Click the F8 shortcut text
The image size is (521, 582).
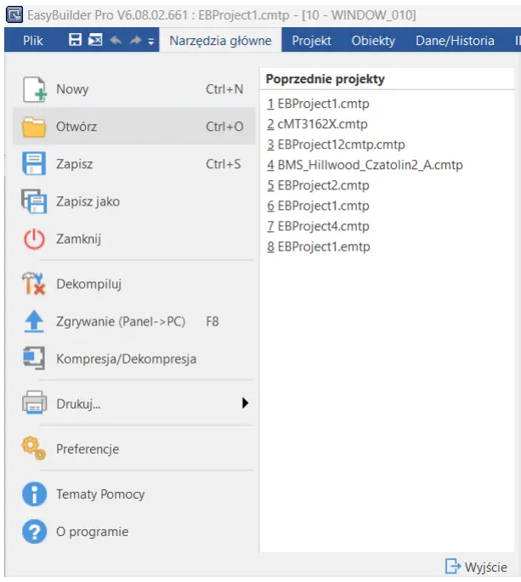(x=212, y=321)
